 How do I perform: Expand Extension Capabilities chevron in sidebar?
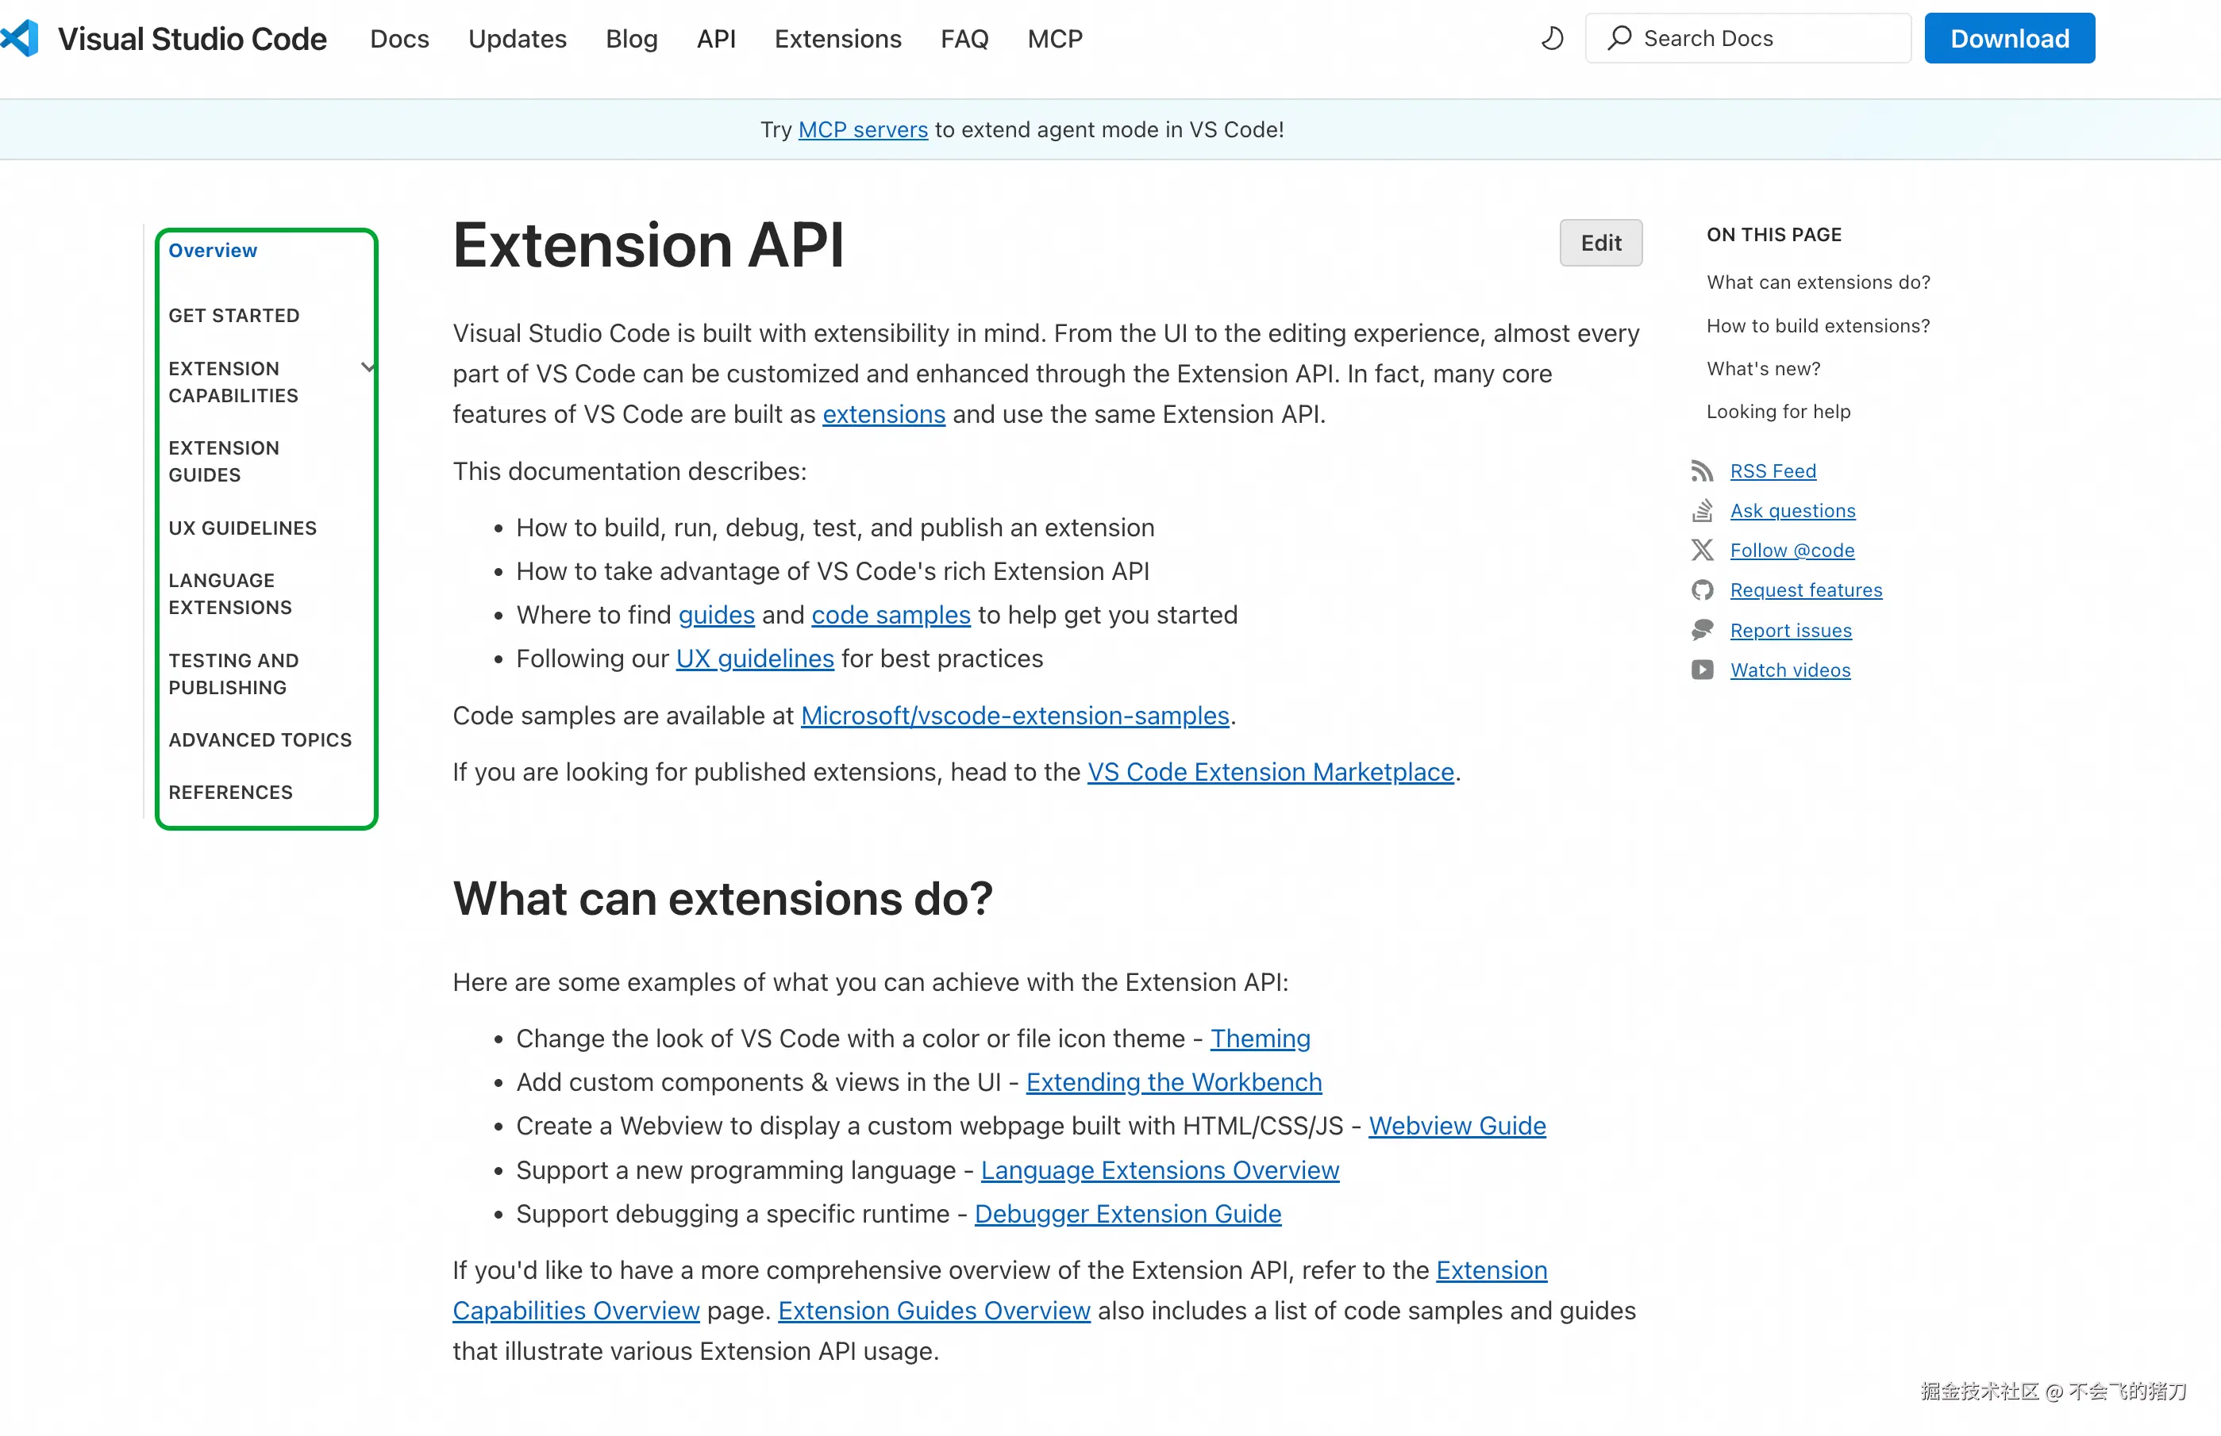click(x=368, y=367)
